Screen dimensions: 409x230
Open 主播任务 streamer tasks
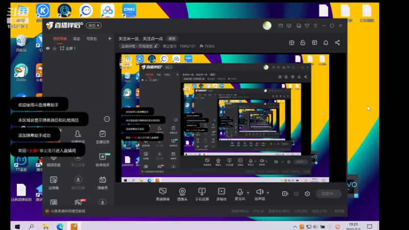(103, 137)
